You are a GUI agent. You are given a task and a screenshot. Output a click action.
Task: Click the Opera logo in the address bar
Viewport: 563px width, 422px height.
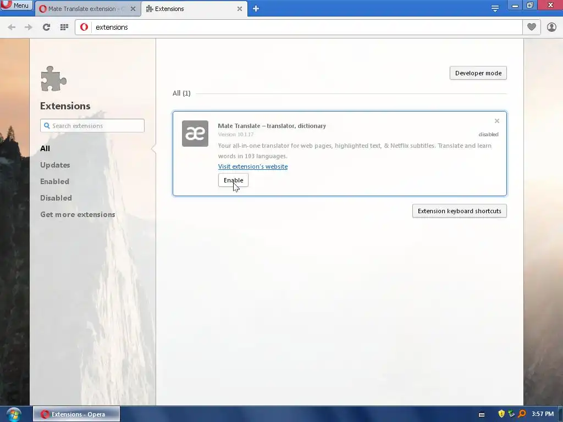(x=84, y=27)
